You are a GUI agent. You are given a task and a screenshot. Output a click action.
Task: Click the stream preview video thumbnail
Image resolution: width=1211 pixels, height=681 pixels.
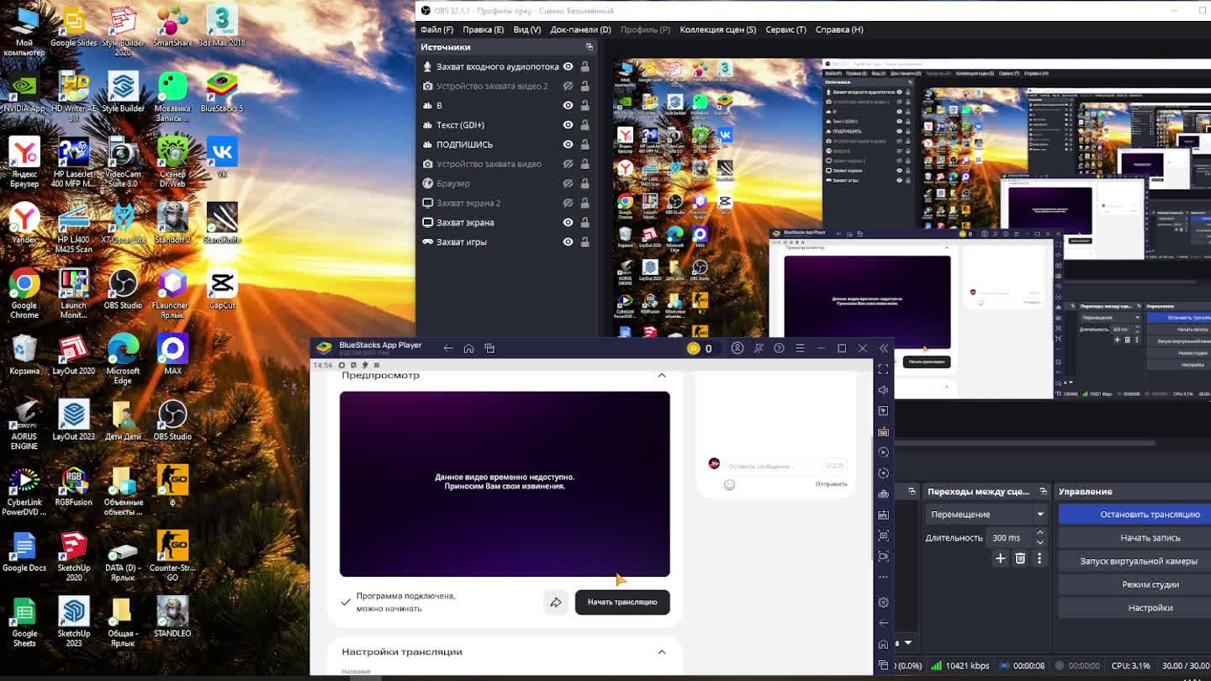tap(505, 484)
